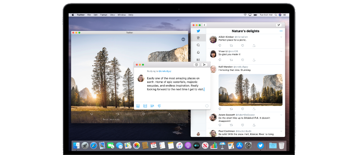Open Notifications bell in the sidebar
Screen dimensions: 356x155
198,52
